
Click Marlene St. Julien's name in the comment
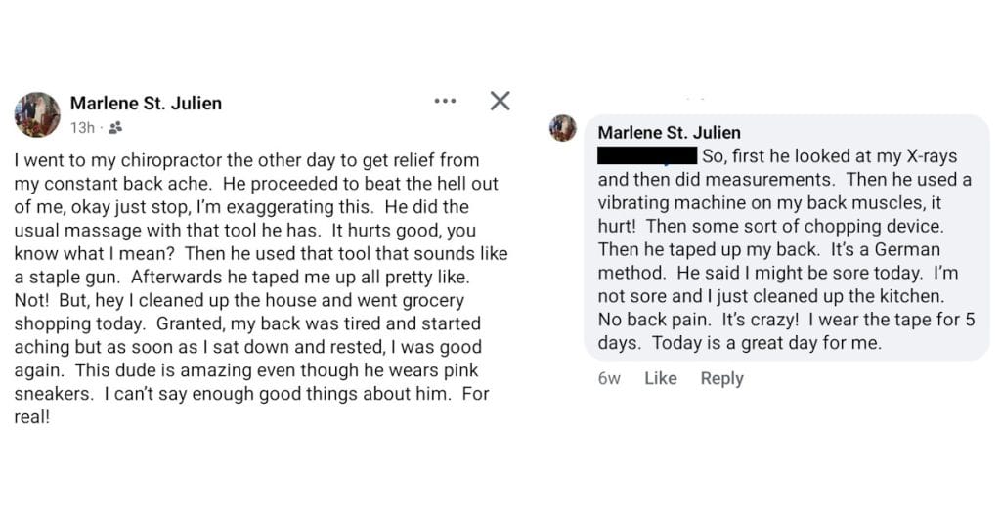click(x=669, y=132)
